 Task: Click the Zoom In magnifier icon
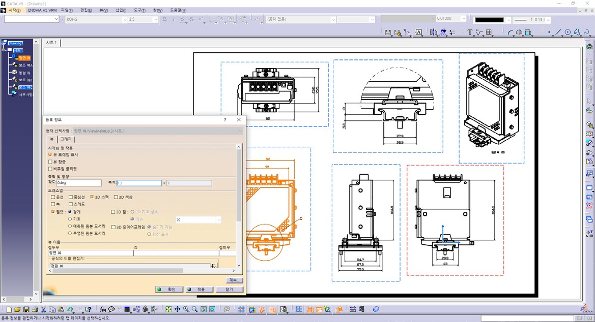click(x=186, y=309)
